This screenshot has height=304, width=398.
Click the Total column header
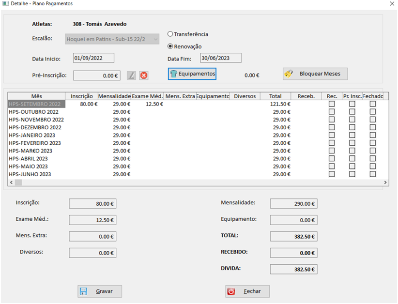276,96
